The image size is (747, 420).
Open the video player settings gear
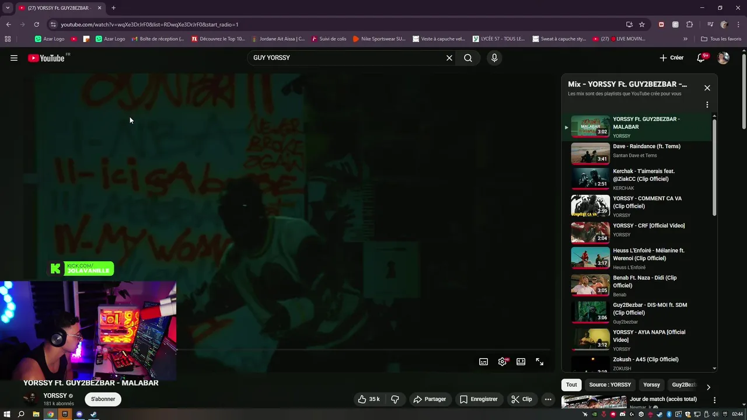502,362
